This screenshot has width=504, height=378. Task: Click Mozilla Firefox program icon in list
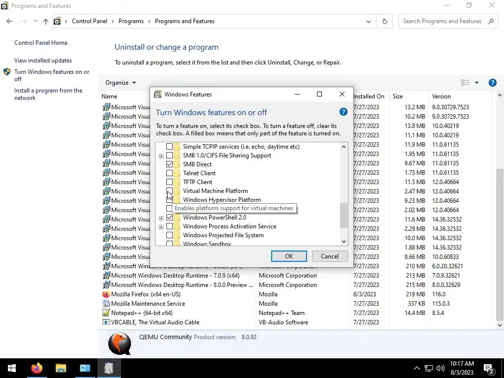[x=106, y=294]
